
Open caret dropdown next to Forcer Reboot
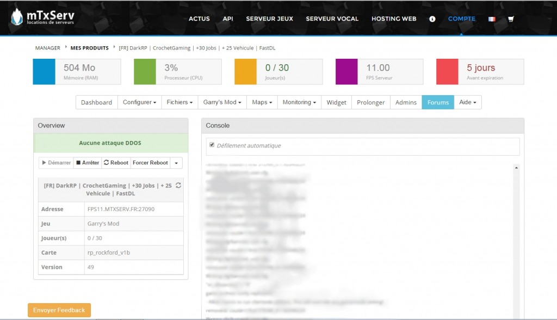point(176,163)
